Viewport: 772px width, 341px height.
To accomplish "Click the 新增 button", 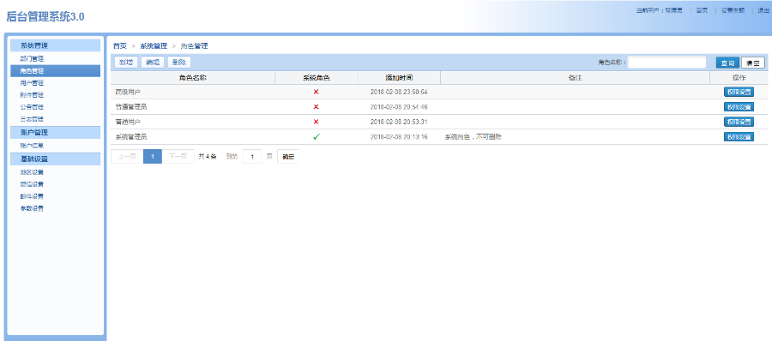I will [126, 63].
